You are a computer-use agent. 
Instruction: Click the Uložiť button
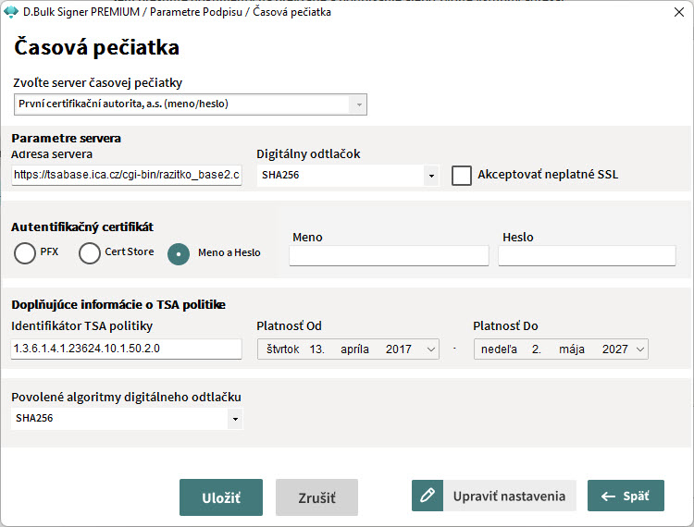point(221,497)
